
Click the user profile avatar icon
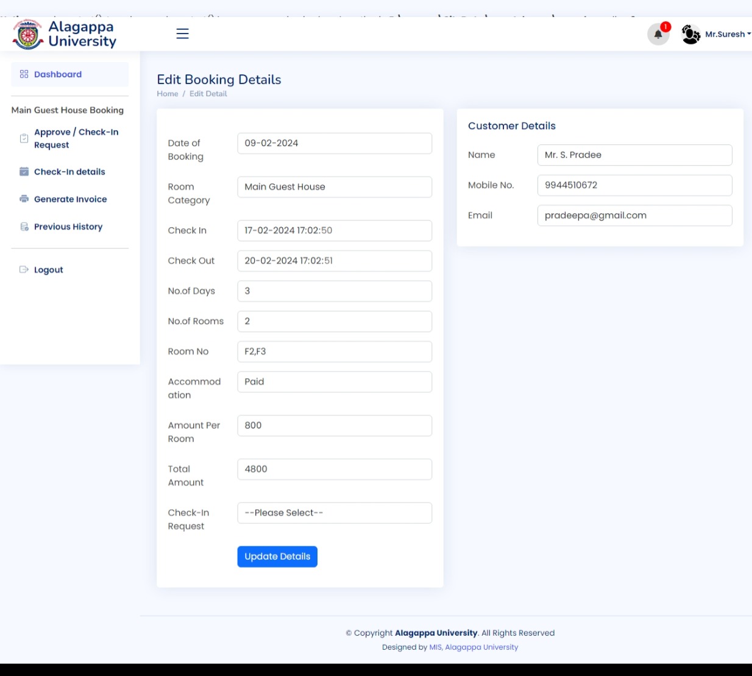[690, 35]
